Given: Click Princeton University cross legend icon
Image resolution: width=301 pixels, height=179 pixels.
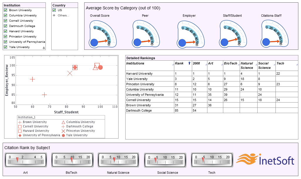Looking at the screenshot, I should point(63,131).
